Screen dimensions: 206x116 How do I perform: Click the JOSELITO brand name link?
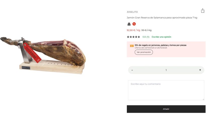(x=132, y=12)
